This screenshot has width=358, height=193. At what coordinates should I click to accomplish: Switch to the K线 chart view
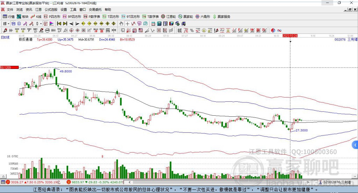tap(36, 17)
